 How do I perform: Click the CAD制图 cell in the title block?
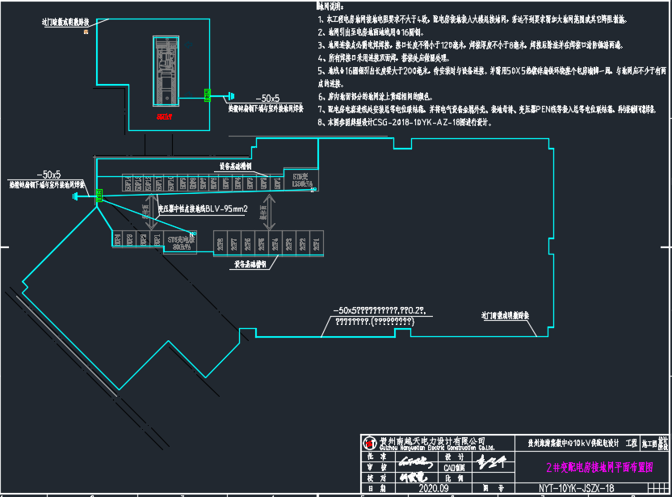click(x=454, y=467)
